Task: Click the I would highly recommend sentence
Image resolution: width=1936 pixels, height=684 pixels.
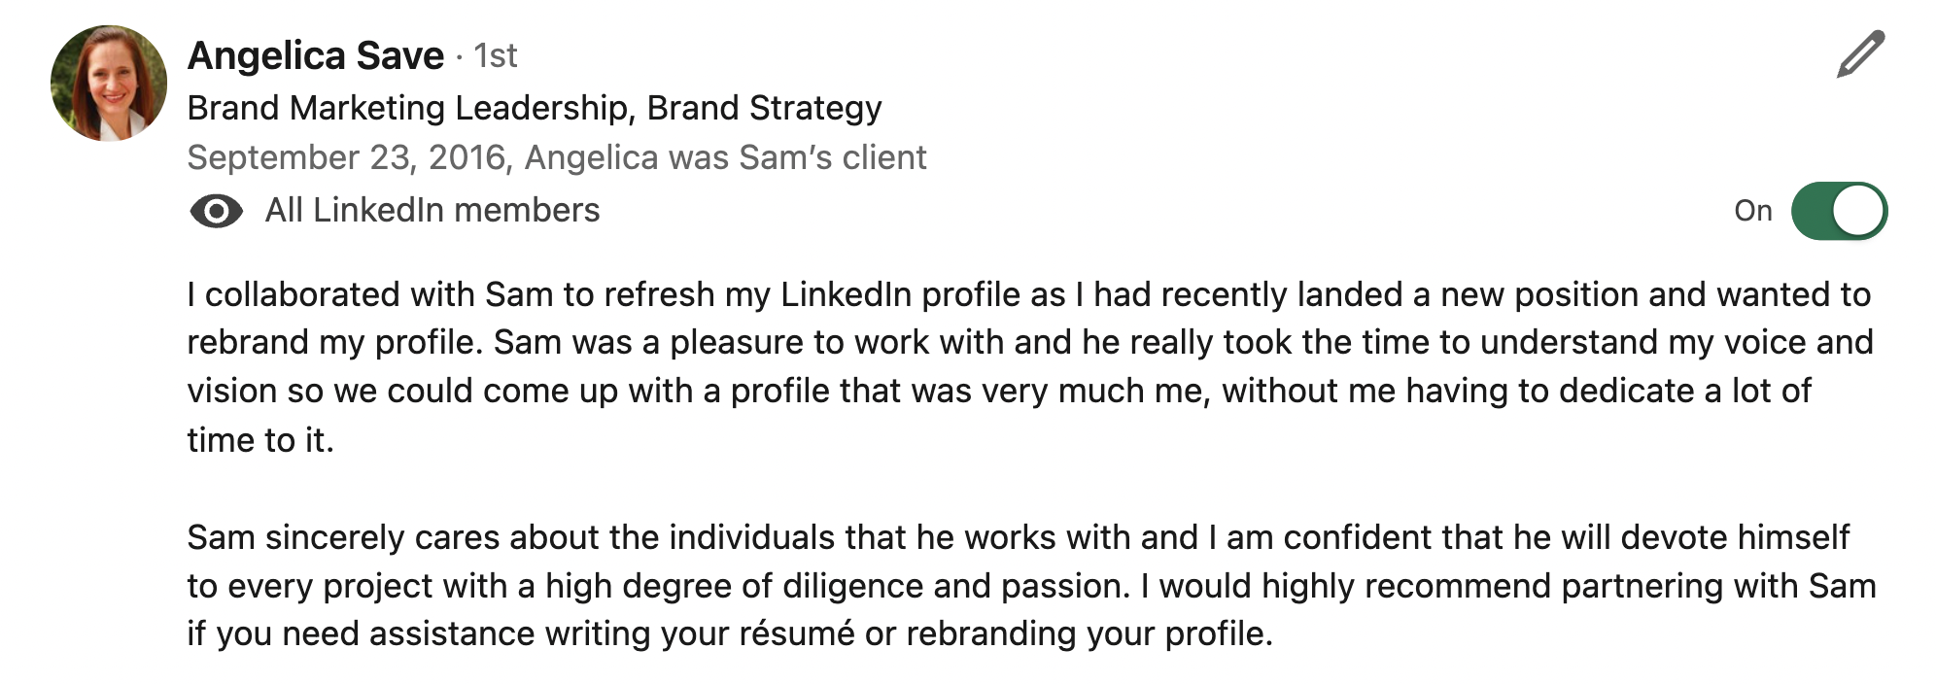Action: point(1030,609)
